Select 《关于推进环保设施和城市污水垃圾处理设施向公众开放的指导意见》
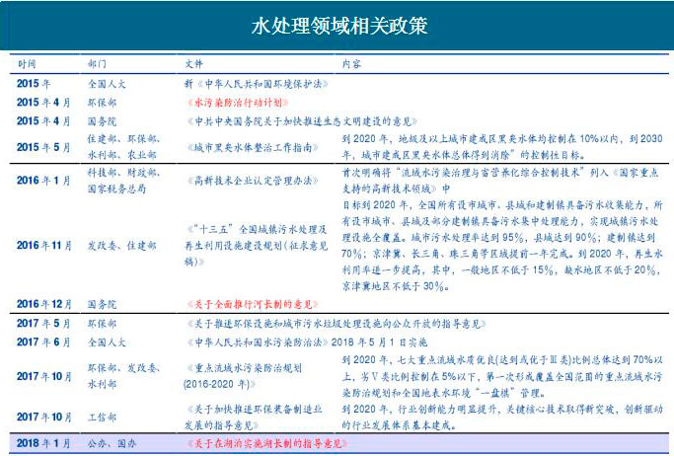This screenshot has width=674, height=456. (x=337, y=324)
